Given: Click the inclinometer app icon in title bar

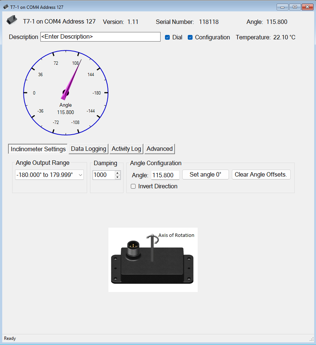Looking at the screenshot, I should (5, 7).
